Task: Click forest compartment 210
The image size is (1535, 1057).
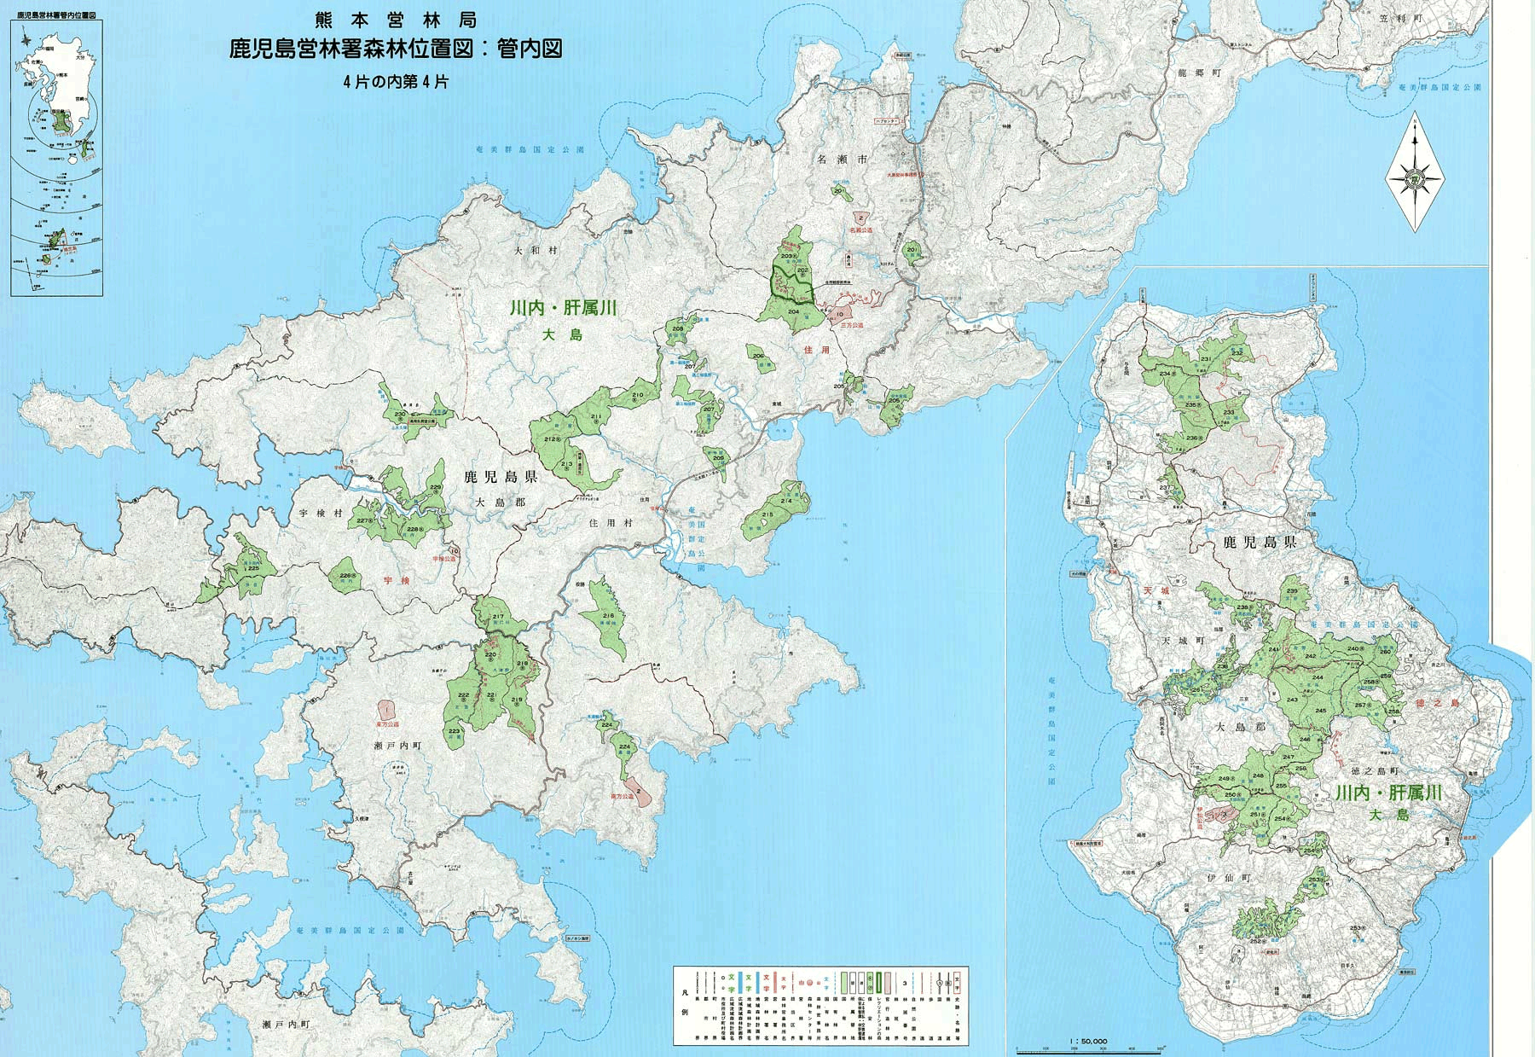Action: 638,395
